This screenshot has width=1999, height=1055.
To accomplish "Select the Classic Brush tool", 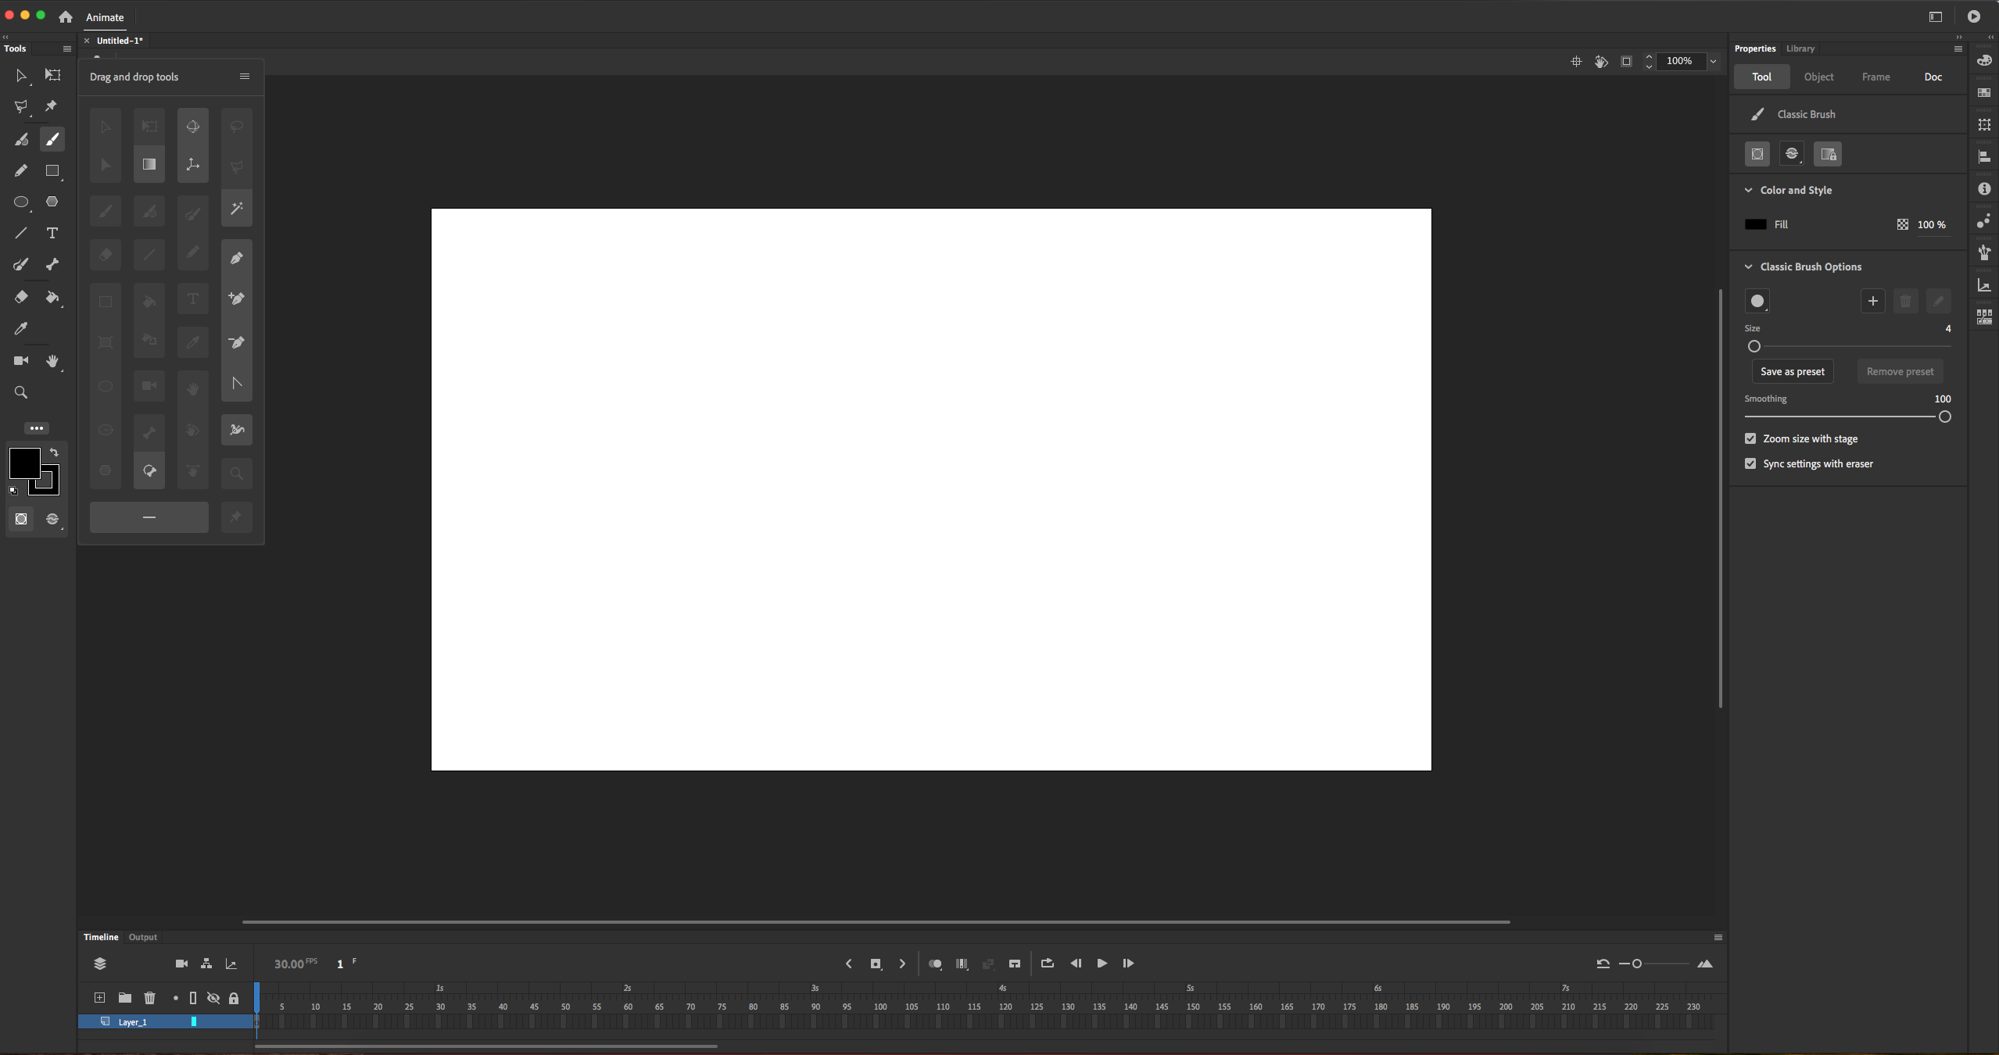I will pyautogui.click(x=53, y=139).
